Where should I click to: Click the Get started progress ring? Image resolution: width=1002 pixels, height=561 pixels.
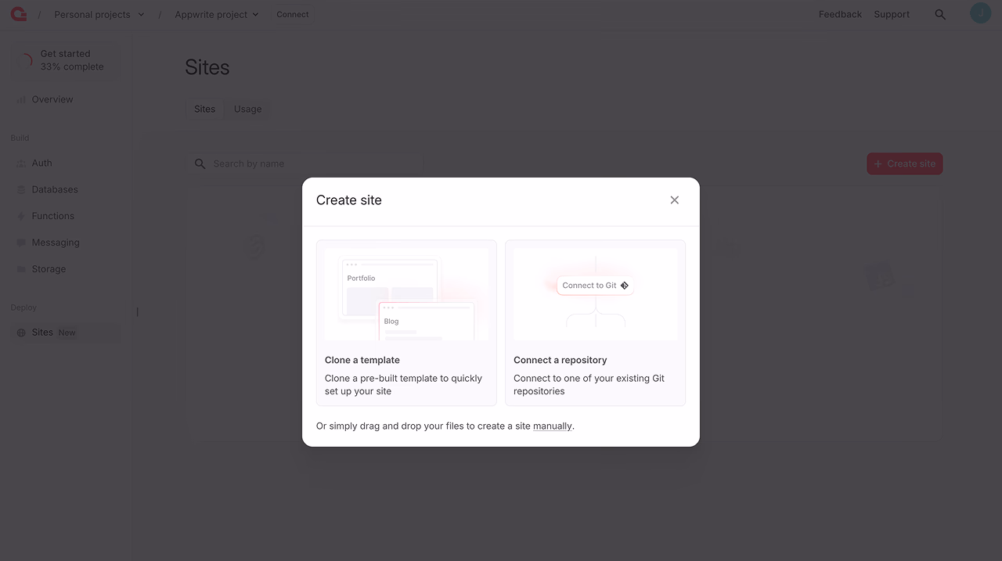pyautogui.click(x=25, y=60)
